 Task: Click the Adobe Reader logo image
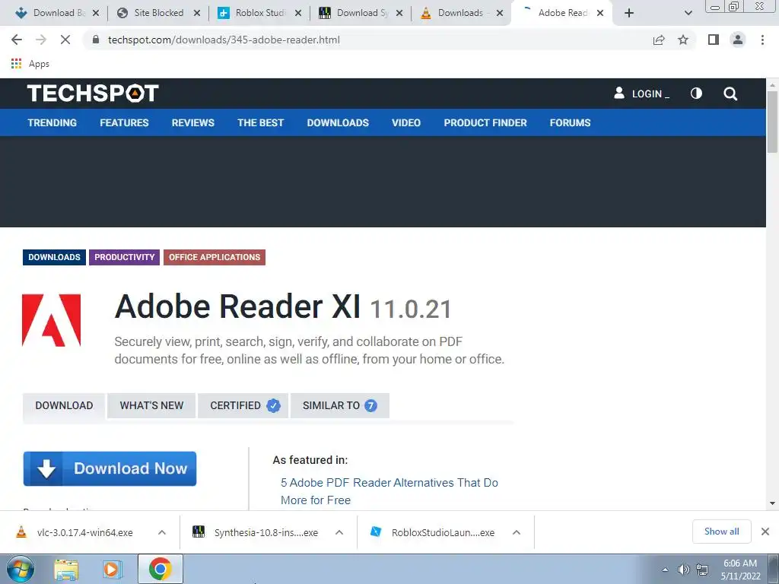(x=51, y=320)
